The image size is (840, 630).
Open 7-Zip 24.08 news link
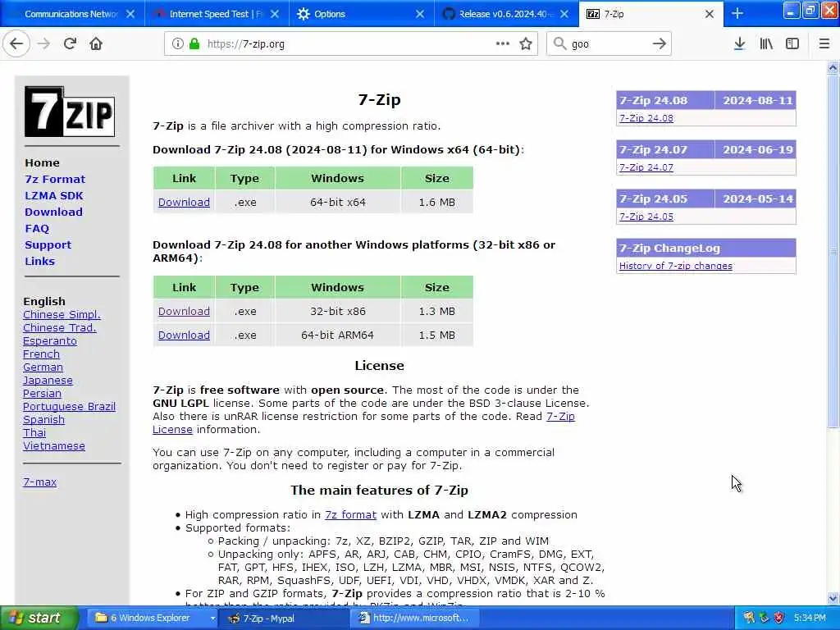tap(646, 118)
